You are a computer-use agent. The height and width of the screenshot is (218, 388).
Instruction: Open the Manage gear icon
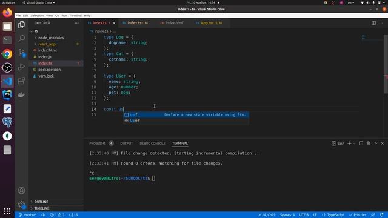22,205
